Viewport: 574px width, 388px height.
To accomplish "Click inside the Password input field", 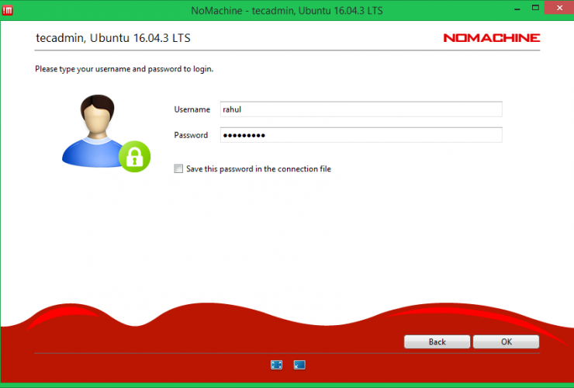I will [361, 135].
